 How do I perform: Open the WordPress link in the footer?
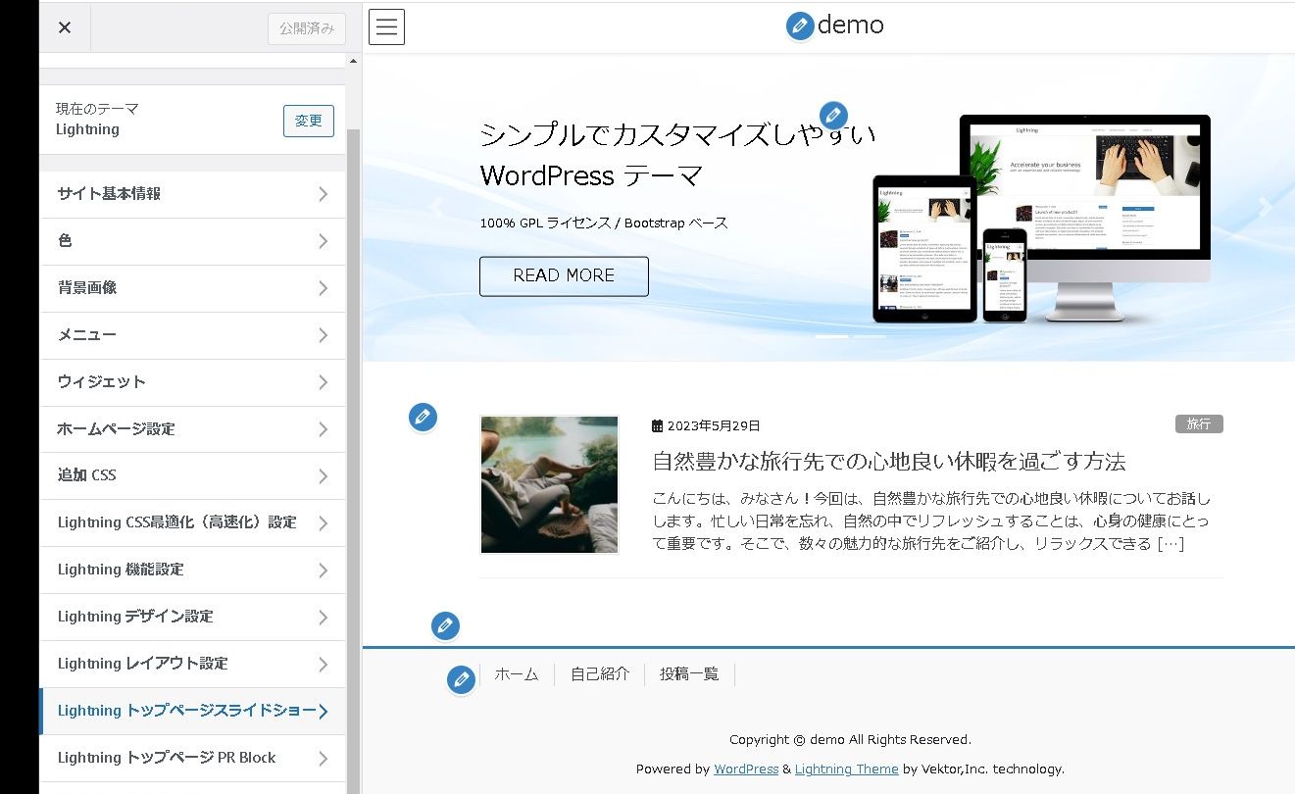point(746,769)
